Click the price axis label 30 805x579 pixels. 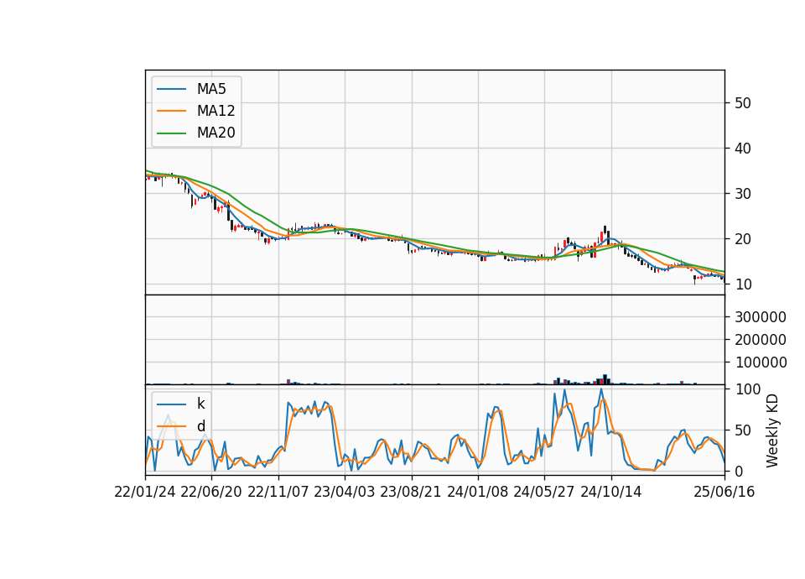pos(742,194)
